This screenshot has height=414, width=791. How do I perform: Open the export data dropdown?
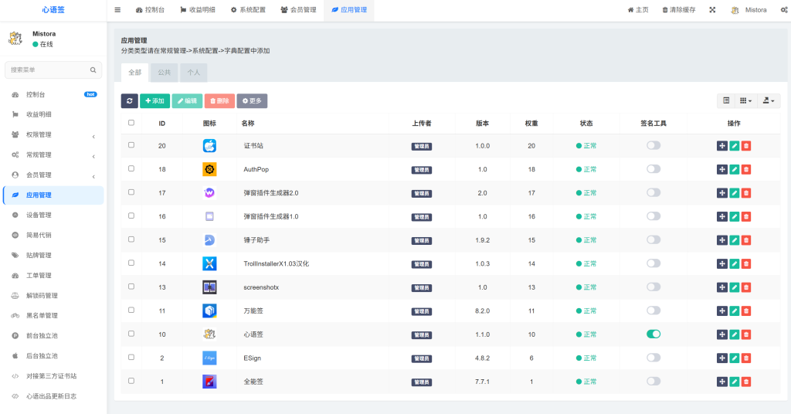pyautogui.click(x=769, y=100)
